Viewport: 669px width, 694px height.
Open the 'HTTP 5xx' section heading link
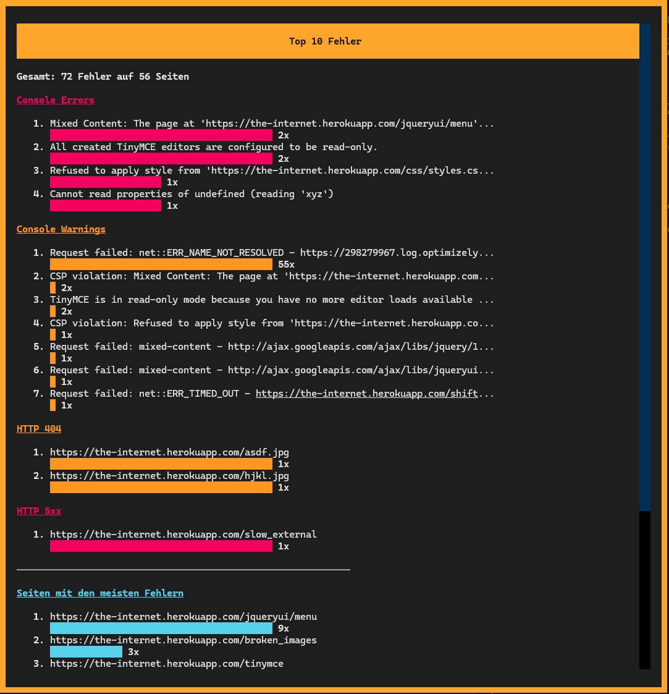point(38,511)
